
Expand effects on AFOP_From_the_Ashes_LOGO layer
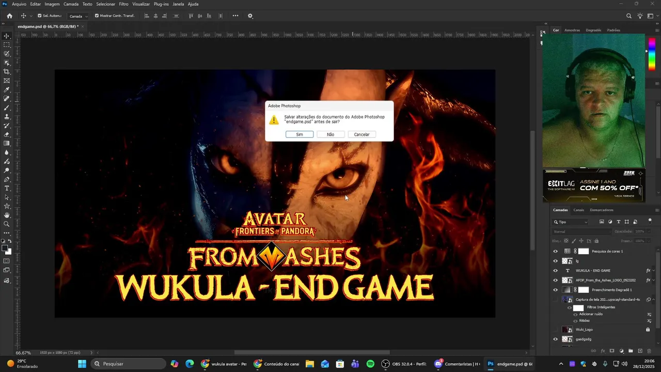click(x=654, y=280)
